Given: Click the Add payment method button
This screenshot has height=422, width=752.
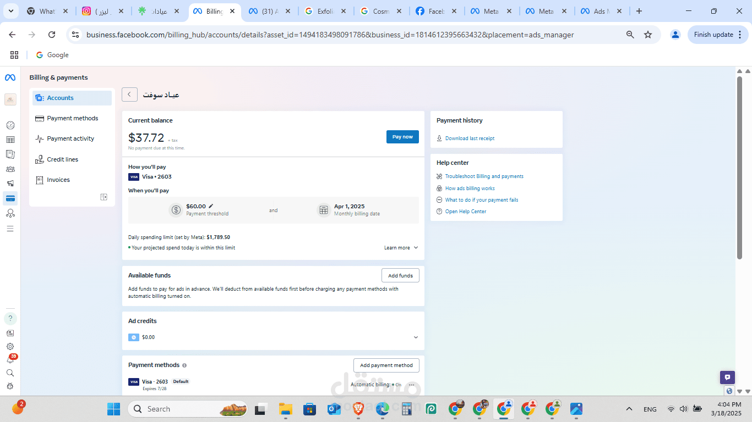Looking at the screenshot, I should pyautogui.click(x=386, y=365).
